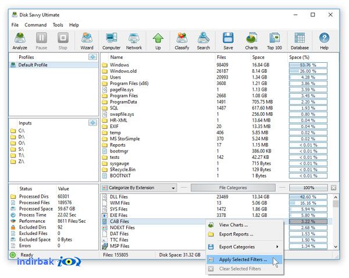349x278 pixels.
Task: Select the Z:\ input directory
Action: [x=54, y=161]
